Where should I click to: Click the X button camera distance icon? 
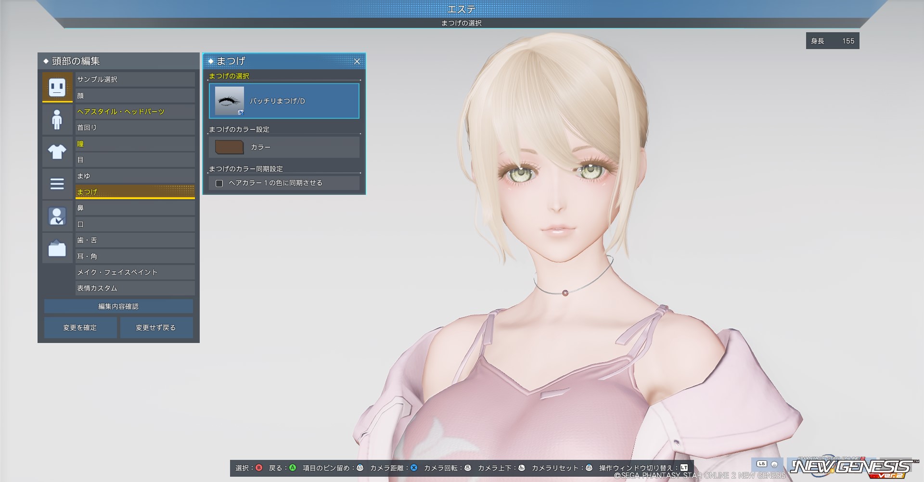pyautogui.click(x=414, y=468)
